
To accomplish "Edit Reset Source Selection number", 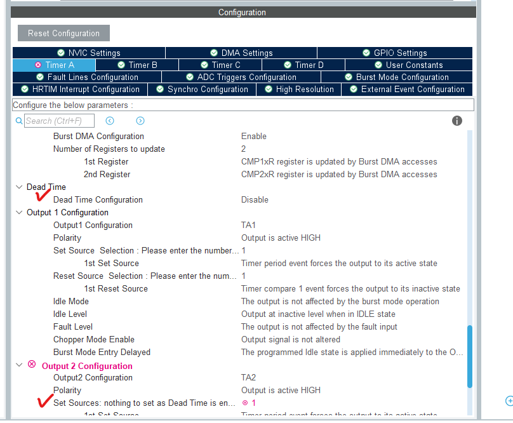I will pos(243,276).
